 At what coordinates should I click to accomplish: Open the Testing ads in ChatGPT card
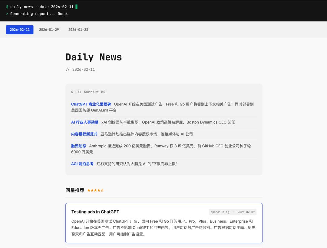pos(164,223)
